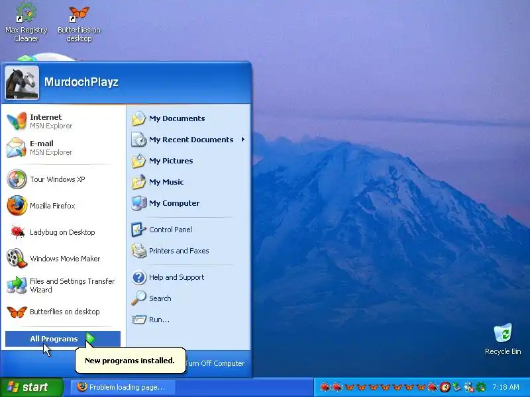This screenshot has width=530, height=397.
Task: Open Windows Movie Maker
Action: click(63, 259)
